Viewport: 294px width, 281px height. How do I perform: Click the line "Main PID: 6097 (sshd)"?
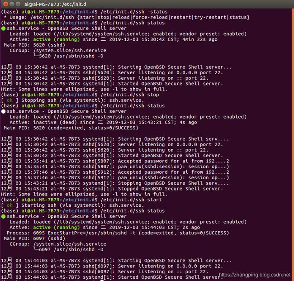point(34,238)
